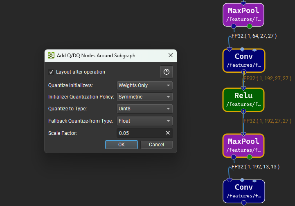Close the Add Q/DQ Nodes dialog
The height and width of the screenshot is (206, 295).
coord(170,56)
